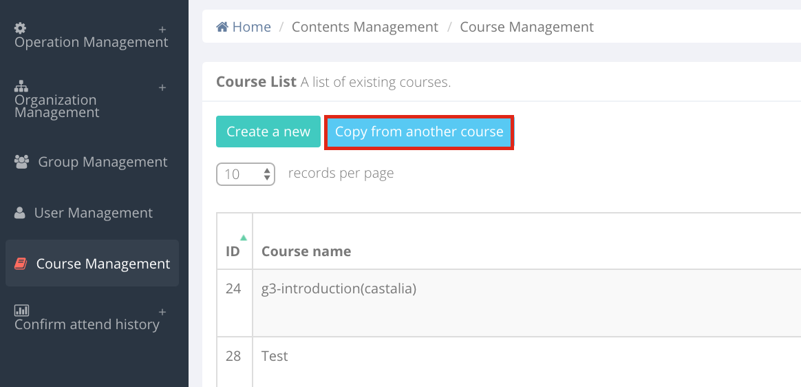Click the Home house icon in breadcrumb

tap(222, 27)
